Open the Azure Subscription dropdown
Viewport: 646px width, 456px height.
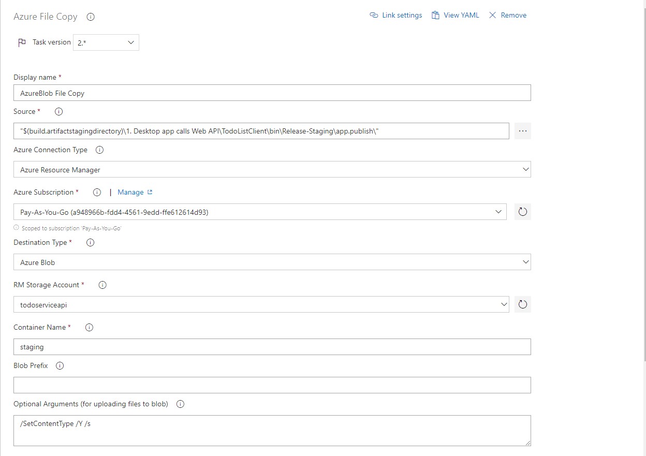click(x=259, y=212)
